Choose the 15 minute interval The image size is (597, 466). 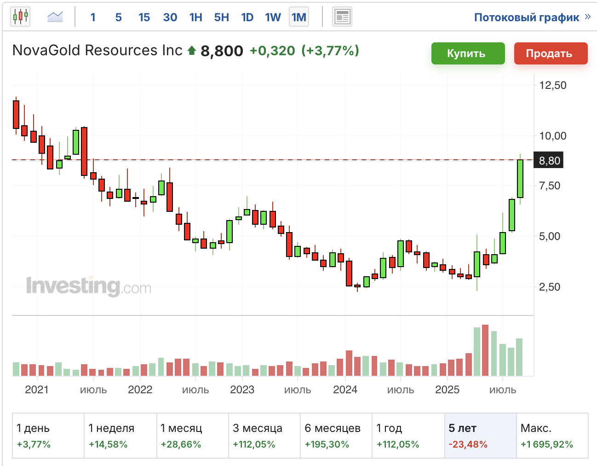pyautogui.click(x=144, y=17)
